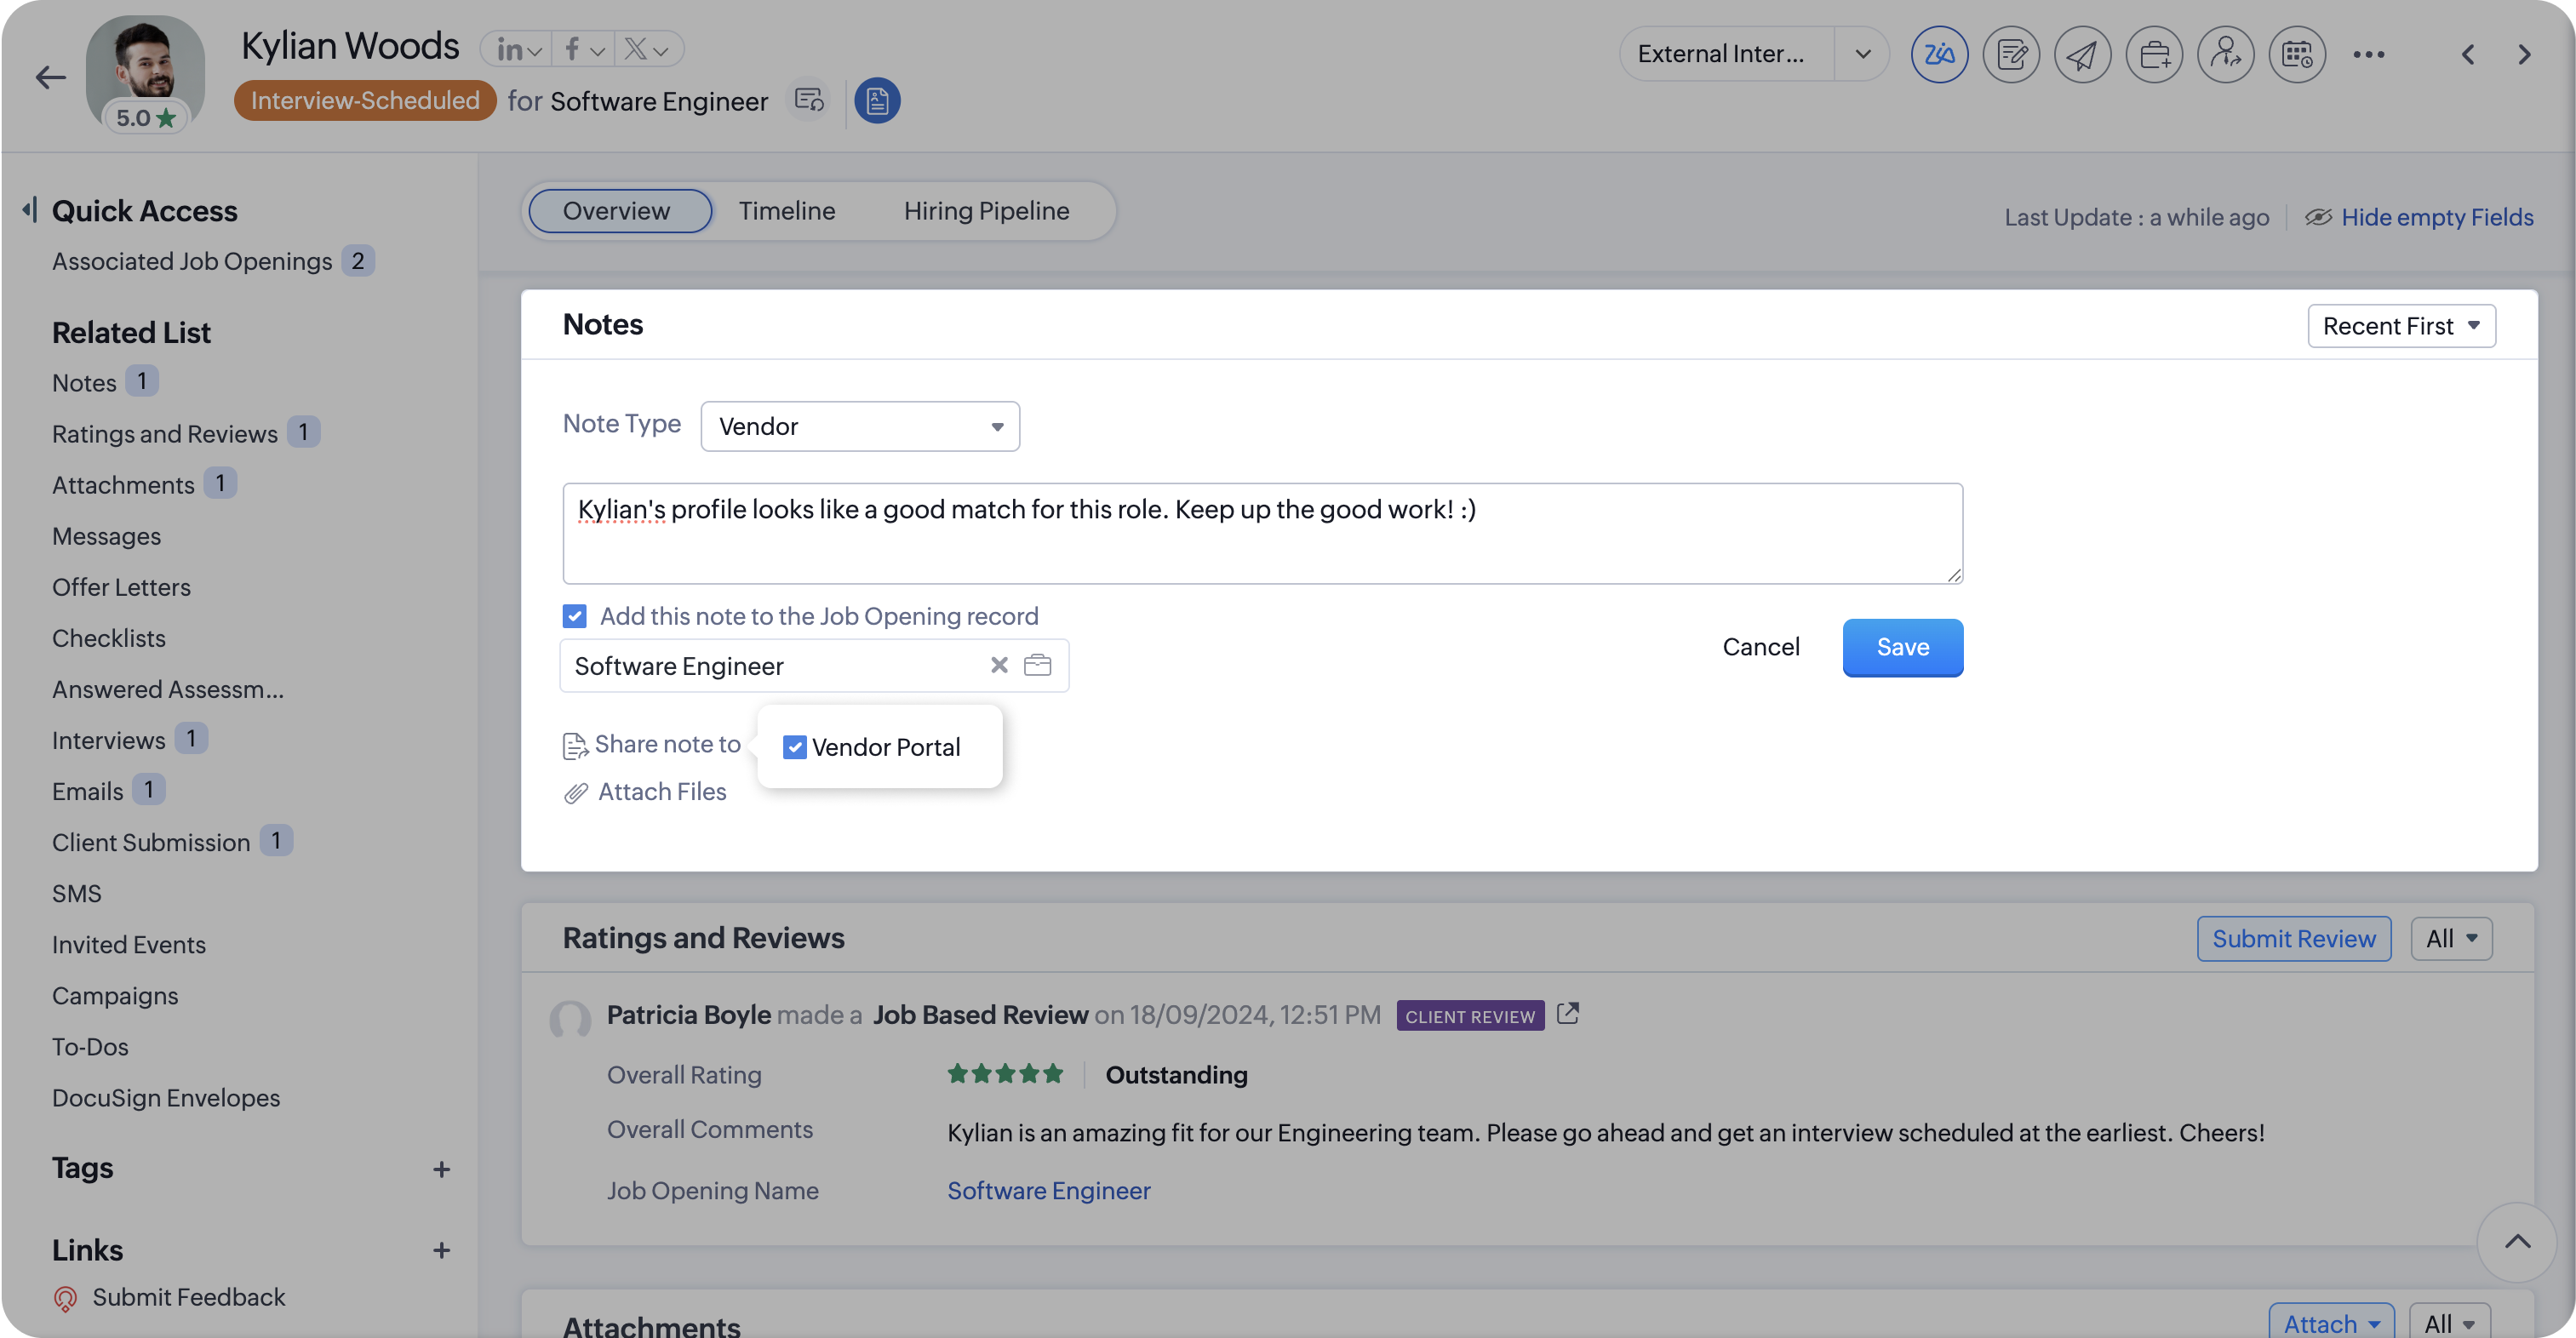
Task: Clear the Software Engineer job opening field
Action: click(998, 665)
